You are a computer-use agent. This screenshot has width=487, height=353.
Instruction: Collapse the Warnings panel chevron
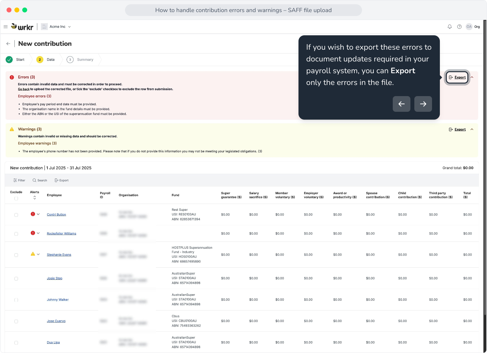tap(472, 129)
